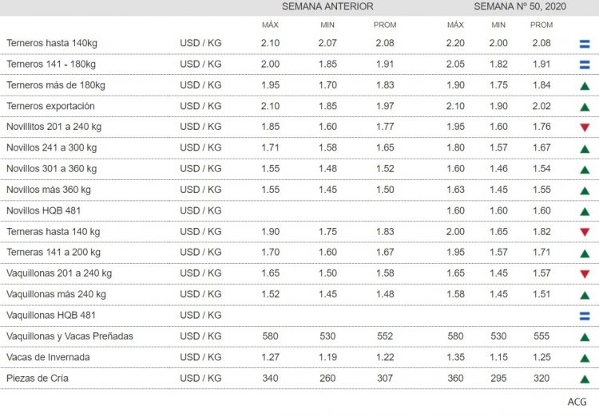
Task: Click the equal sign icon for Terneros 141 - 180kg
Action: (584, 65)
